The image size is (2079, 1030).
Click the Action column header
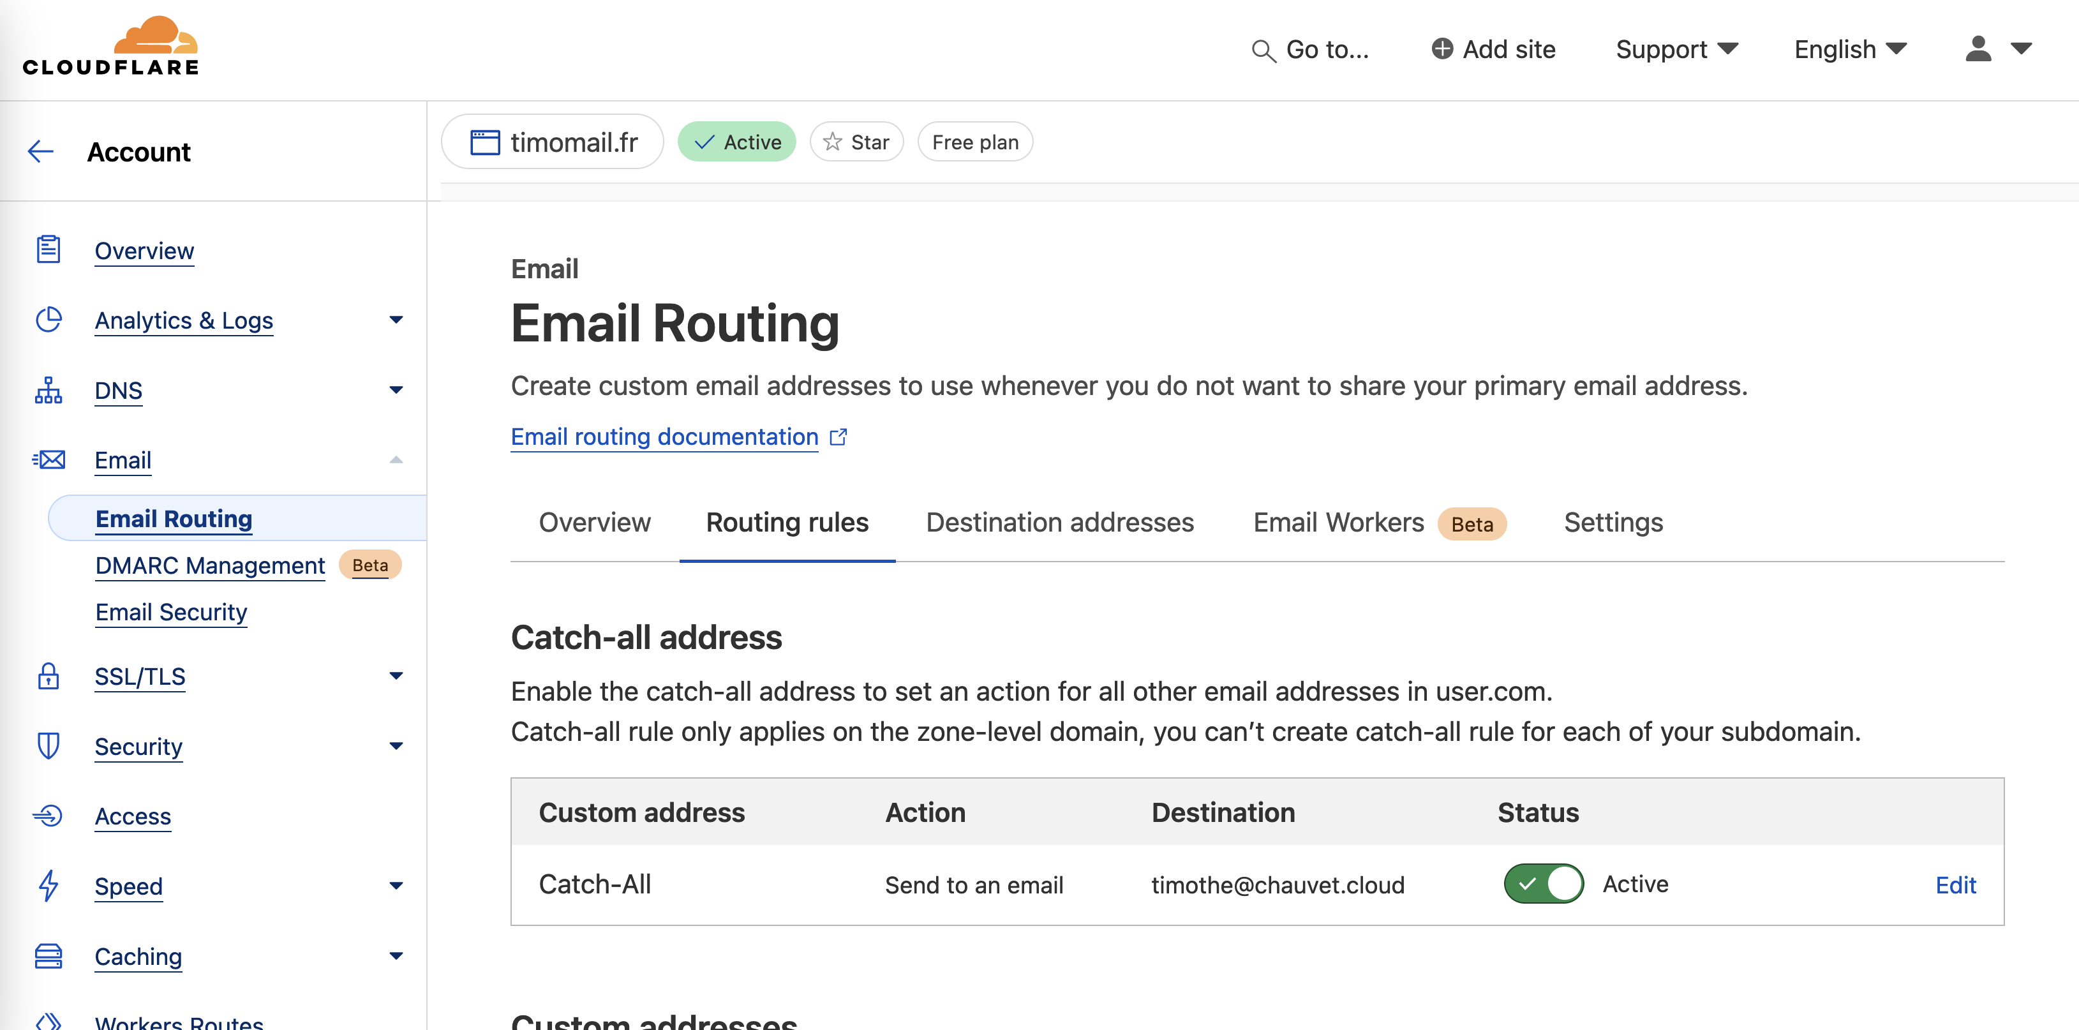[925, 812]
